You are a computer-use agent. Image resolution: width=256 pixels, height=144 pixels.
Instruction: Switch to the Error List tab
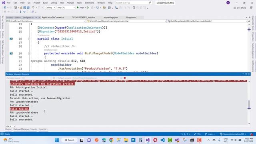point(43,129)
